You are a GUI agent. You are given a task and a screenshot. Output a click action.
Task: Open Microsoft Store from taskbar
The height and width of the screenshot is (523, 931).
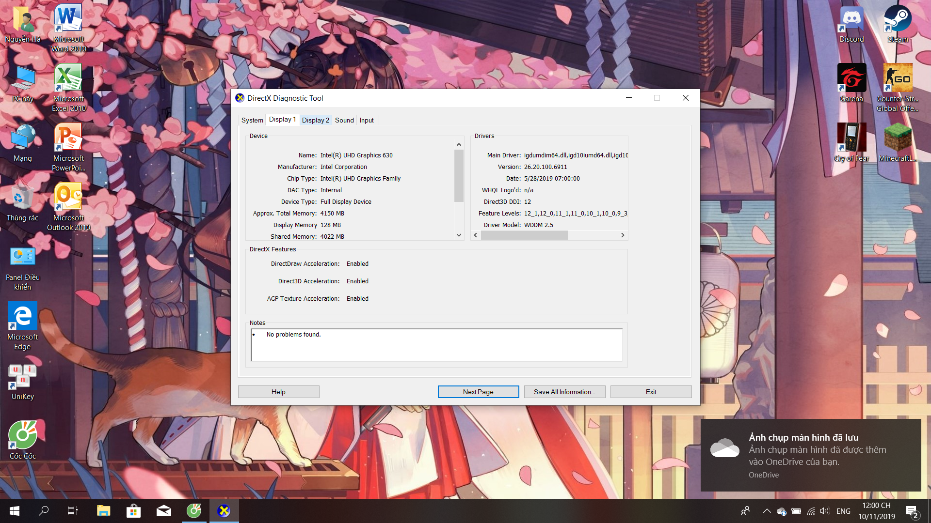pos(133,511)
